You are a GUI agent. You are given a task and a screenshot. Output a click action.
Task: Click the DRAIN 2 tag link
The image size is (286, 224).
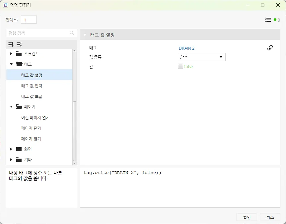click(186, 48)
